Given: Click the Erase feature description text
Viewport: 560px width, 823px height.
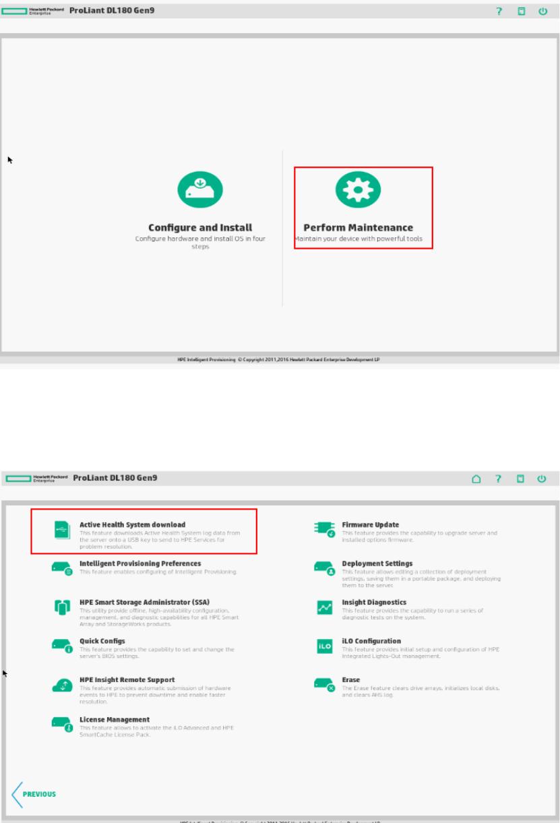Looking at the screenshot, I should 421,690.
